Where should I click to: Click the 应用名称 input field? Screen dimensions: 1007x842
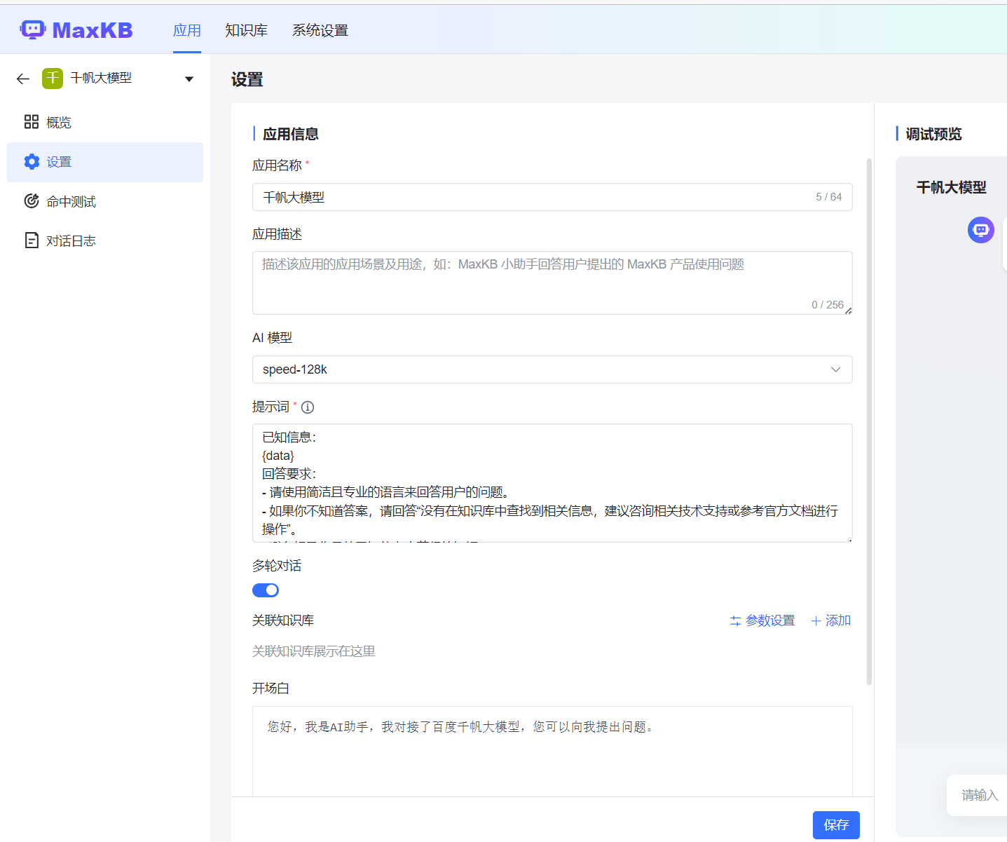pos(552,197)
